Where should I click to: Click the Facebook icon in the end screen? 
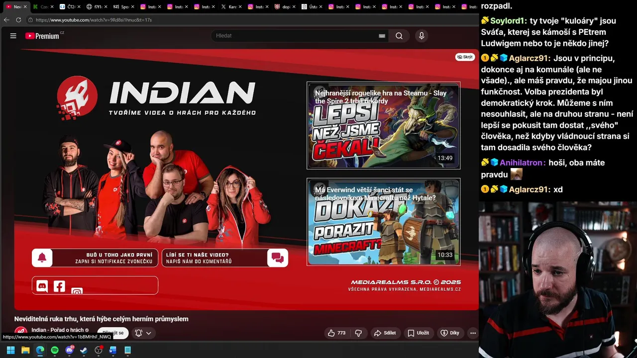pos(59,286)
